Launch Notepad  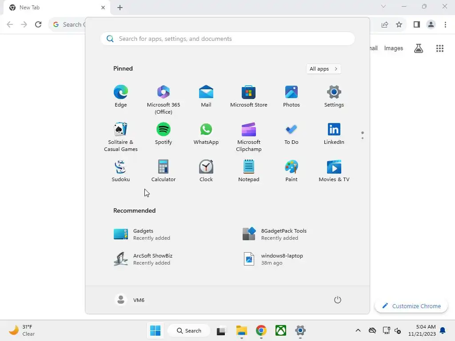249,171
